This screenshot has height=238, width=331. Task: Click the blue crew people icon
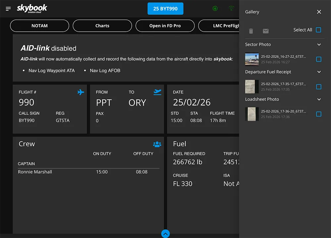pos(157,144)
